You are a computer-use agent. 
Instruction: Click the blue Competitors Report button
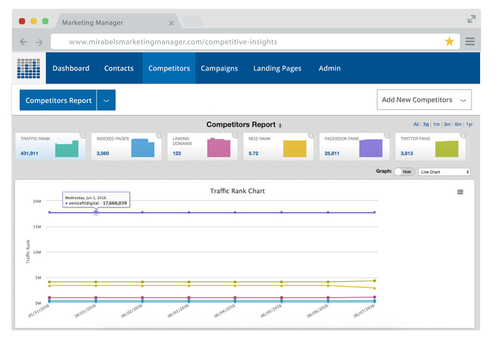(58, 100)
